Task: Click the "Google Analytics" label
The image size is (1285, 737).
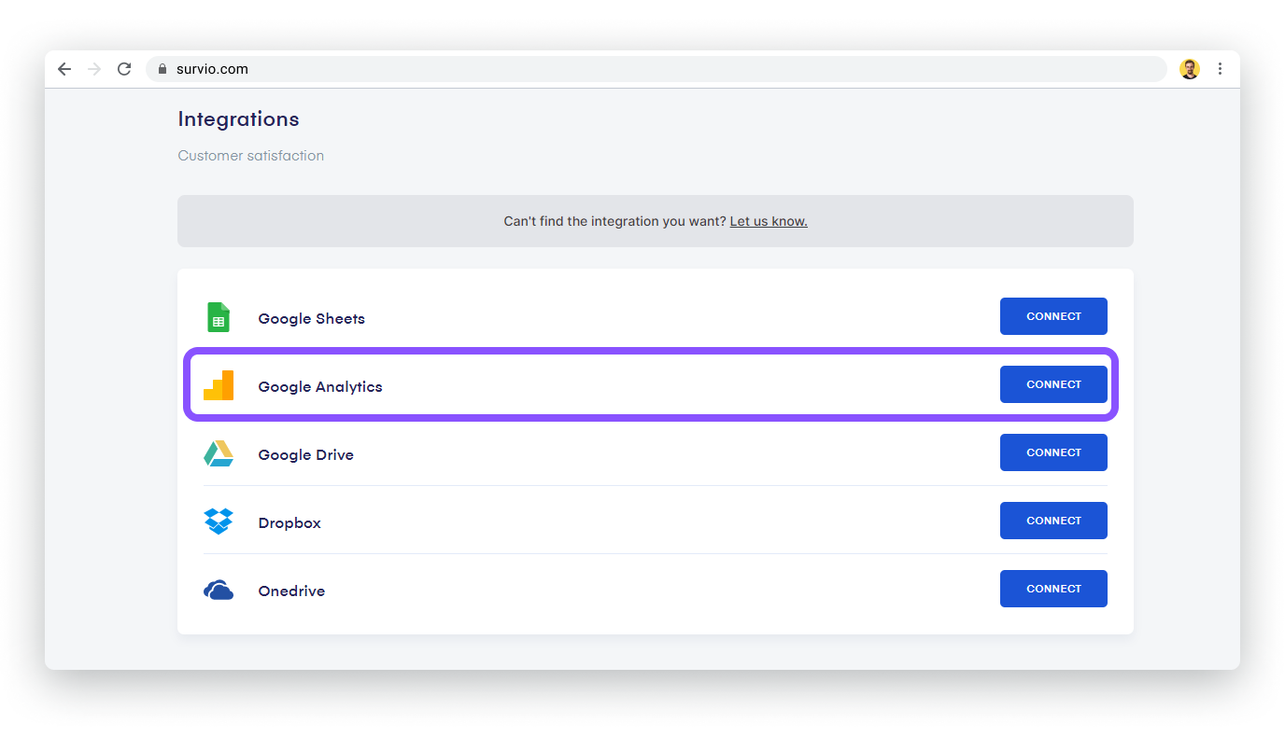Action: 320,386
